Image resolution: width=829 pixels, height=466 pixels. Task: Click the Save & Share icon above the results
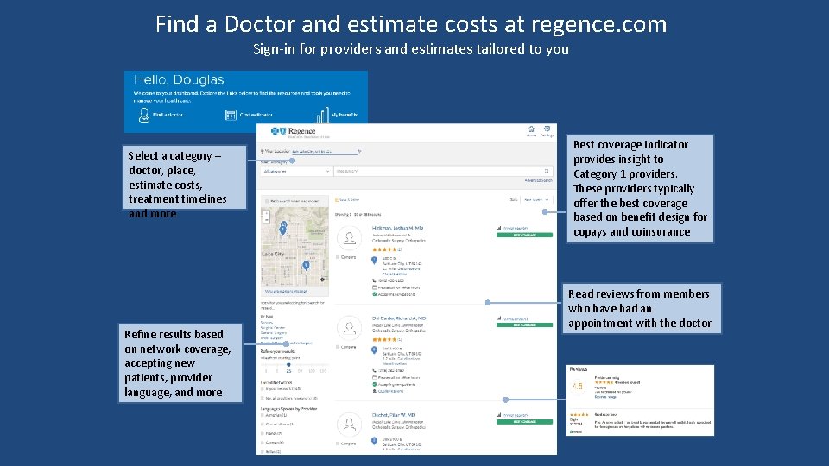(x=337, y=200)
